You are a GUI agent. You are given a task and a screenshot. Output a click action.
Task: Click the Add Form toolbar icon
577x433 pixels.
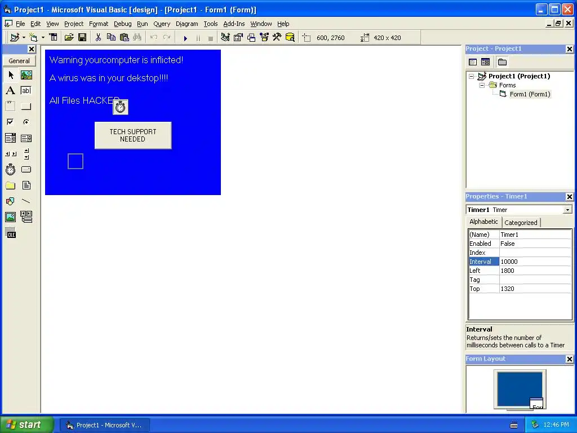tap(33, 38)
